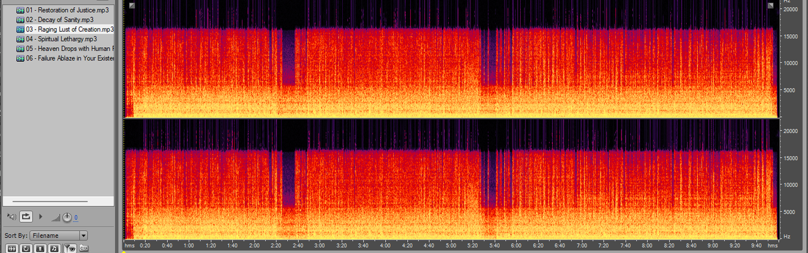Select 04 - Spiritual Lethargy.mp3
Viewport: 808px width, 253px height.
56,38
